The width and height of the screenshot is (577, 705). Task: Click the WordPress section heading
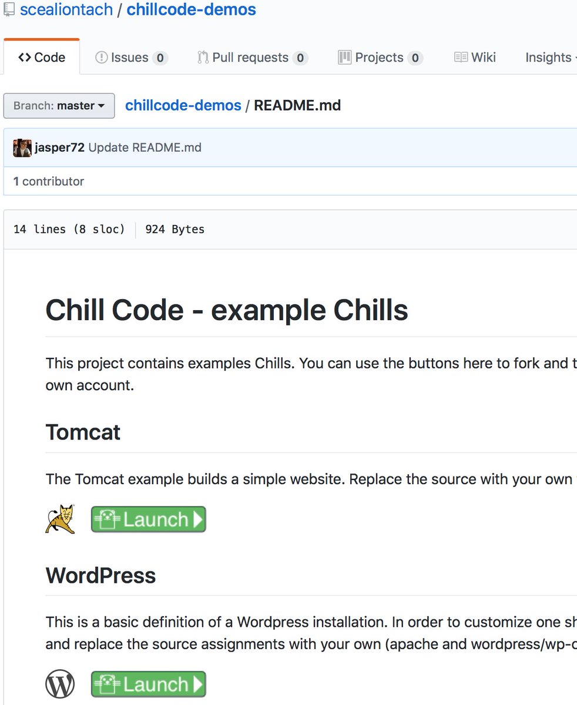tap(100, 575)
